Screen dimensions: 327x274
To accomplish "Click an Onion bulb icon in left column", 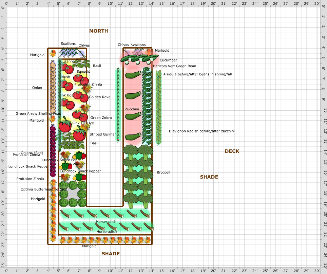I will (x=53, y=85).
